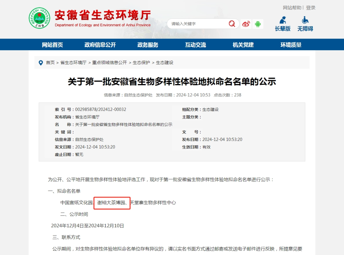Screen dimensions: 344x255
Task: Open 网站首页 in navigation bar
Action: [53, 45]
